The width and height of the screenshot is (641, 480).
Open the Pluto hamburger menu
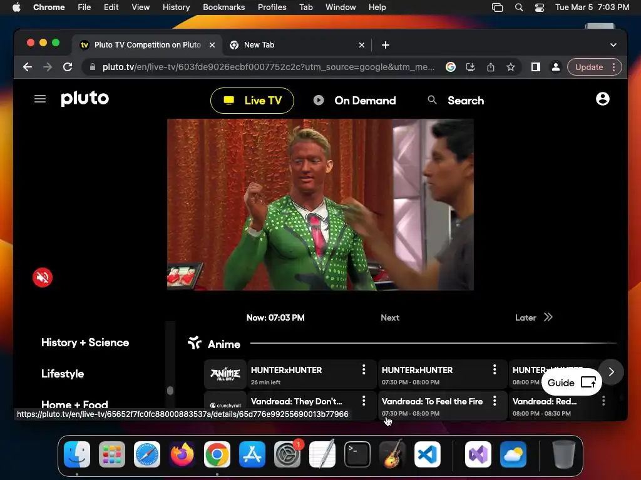pos(39,99)
